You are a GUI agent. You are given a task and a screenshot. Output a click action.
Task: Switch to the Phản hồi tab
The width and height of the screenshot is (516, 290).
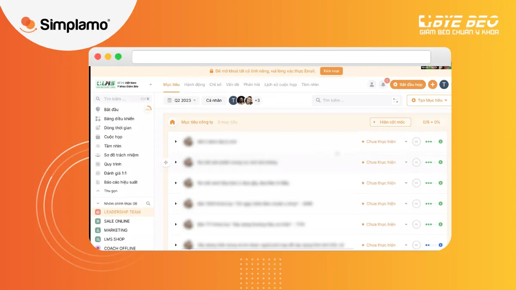[252, 85]
